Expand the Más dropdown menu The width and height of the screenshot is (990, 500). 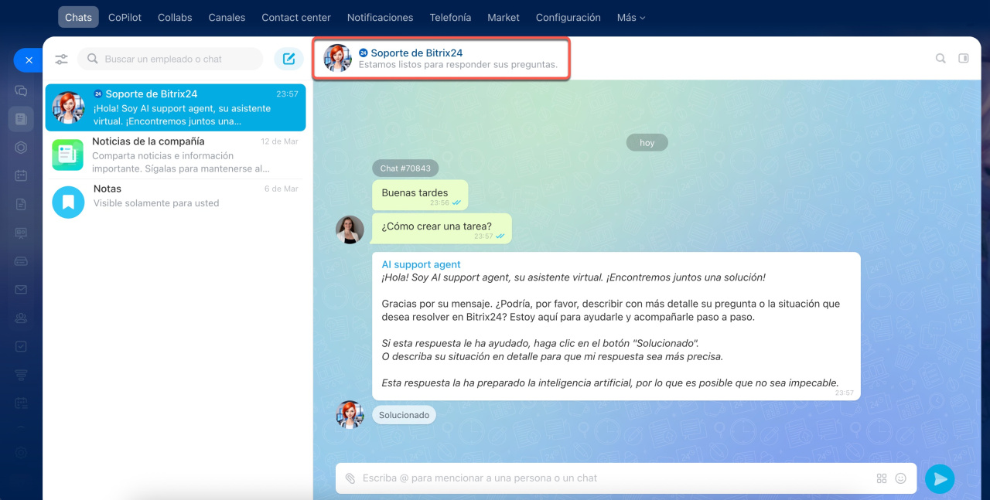[630, 17]
